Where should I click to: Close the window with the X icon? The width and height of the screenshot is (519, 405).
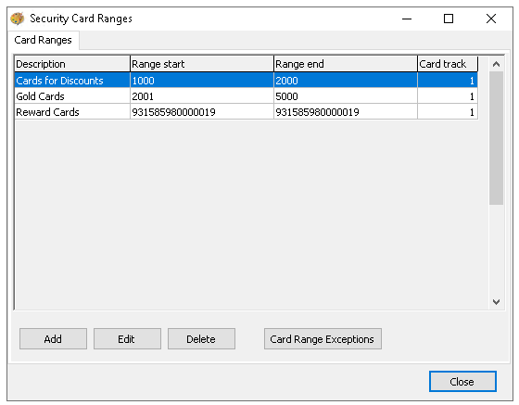tap(491, 19)
